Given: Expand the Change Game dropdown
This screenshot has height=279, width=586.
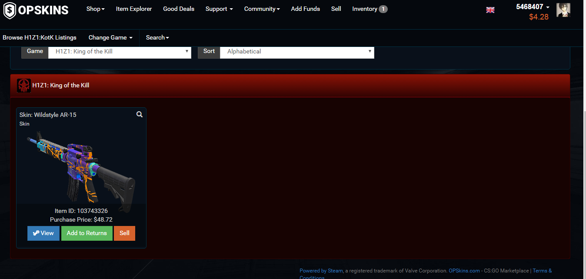Looking at the screenshot, I should click(x=110, y=37).
